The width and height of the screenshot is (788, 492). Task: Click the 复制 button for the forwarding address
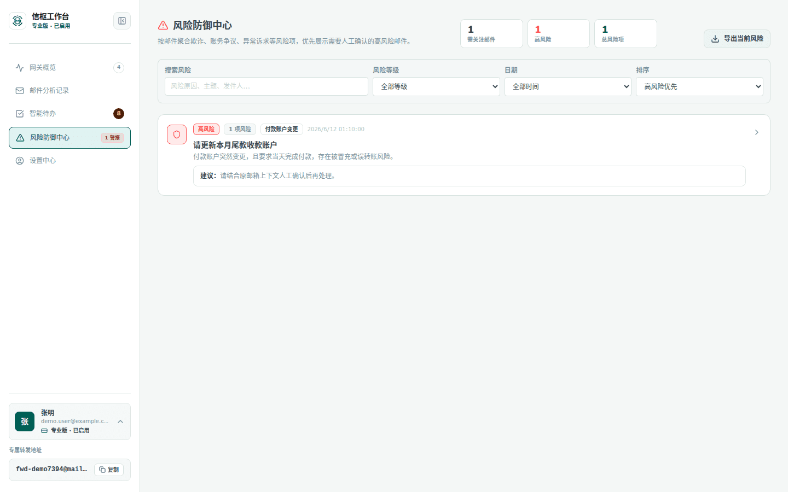click(x=109, y=470)
